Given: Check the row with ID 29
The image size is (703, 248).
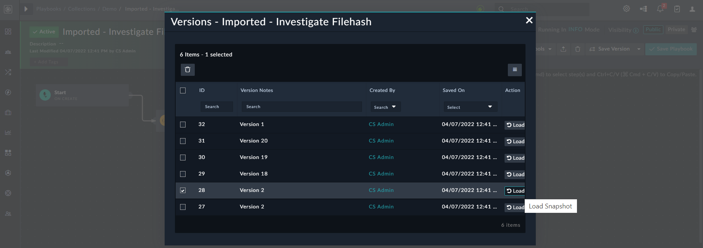Looking at the screenshot, I should click(183, 174).
